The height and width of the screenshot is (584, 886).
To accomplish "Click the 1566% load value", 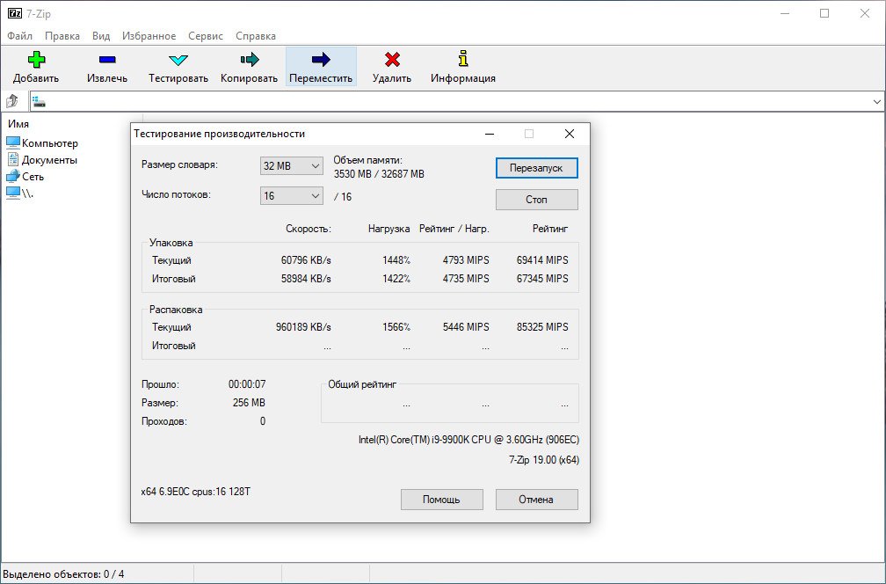I will pyautogui.click(x=396, y=327).
